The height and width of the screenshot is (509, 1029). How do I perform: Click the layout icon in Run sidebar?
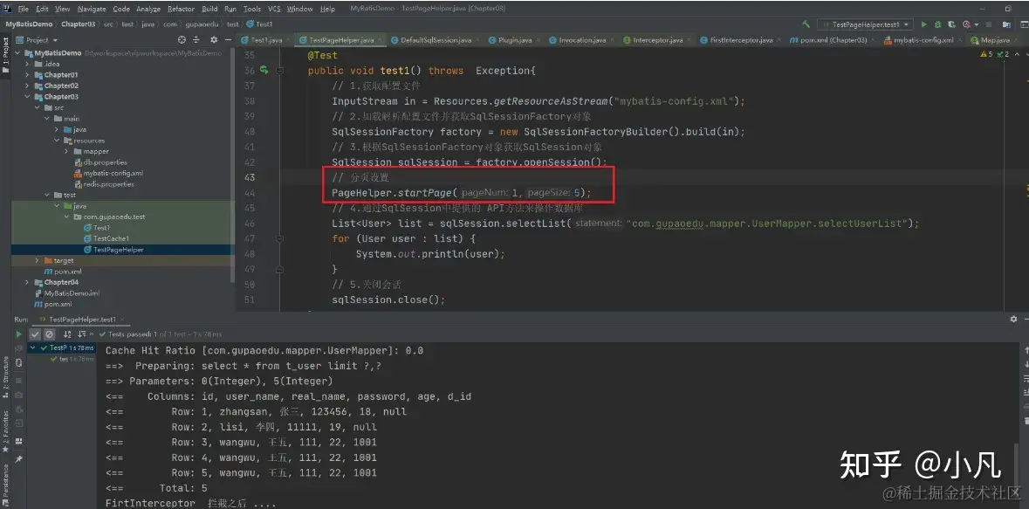tap(19, 441)
